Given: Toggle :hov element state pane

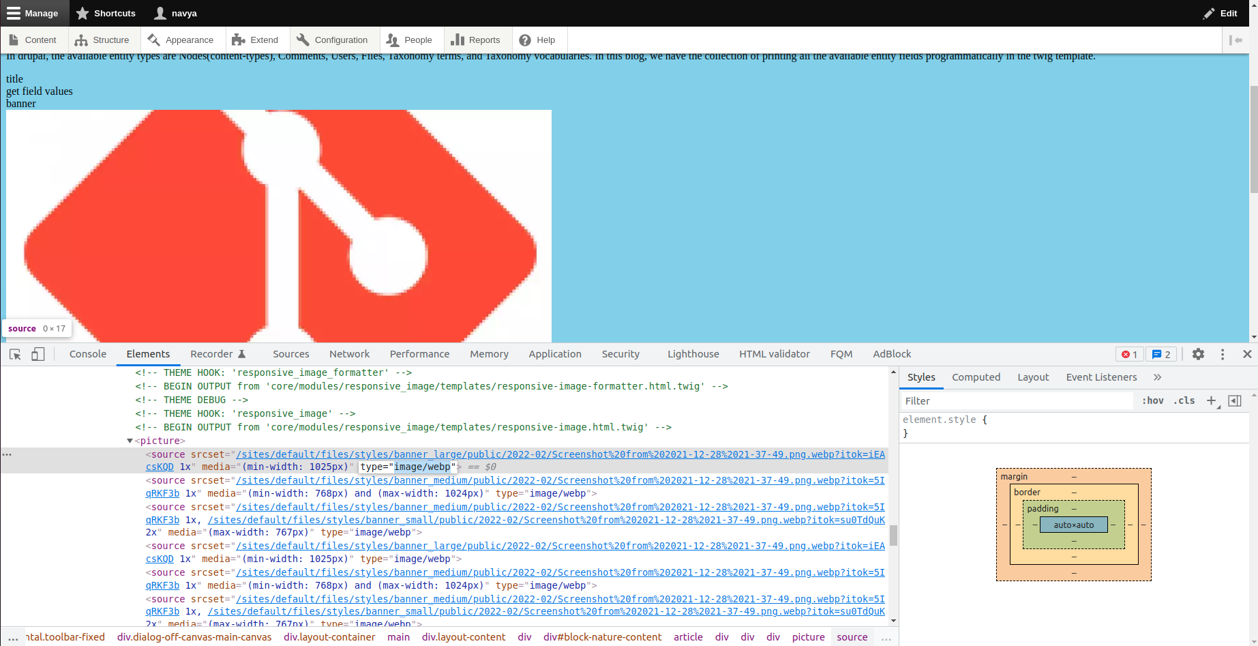Looking at the screenshot, I should tap(1152, 400).
